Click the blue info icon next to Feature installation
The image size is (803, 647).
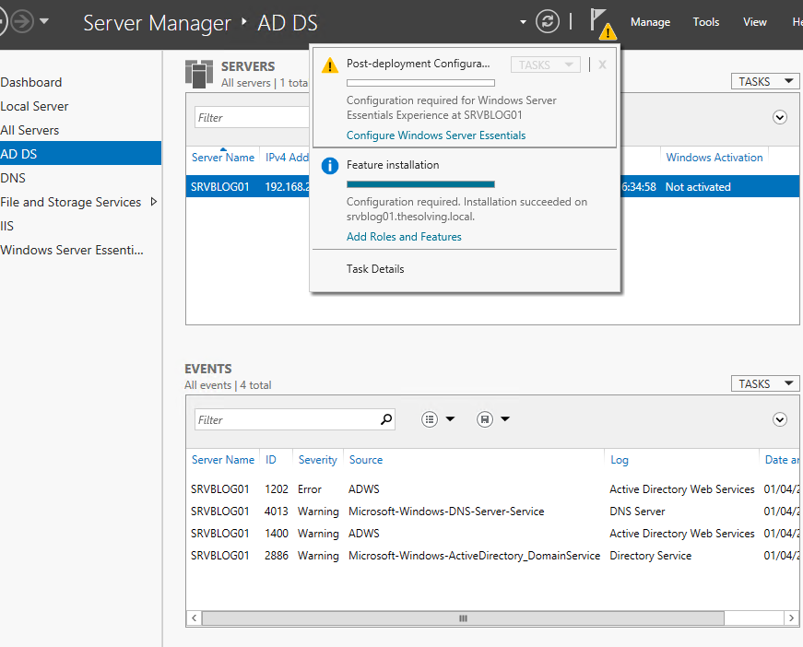tap(329, 165)
